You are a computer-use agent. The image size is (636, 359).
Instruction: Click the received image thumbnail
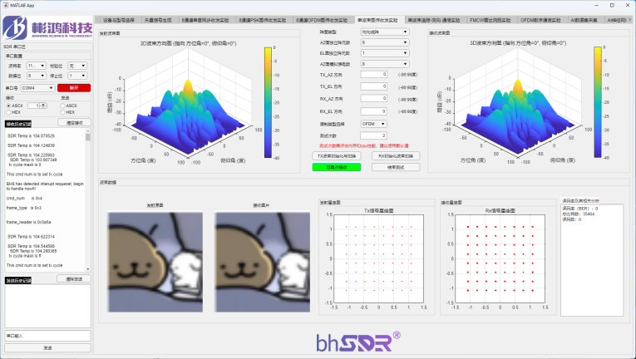click(263, 262)
